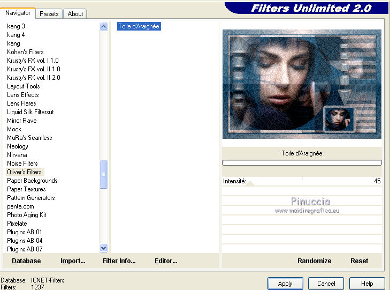Cancel the dialog
This screenshot has height=290, width=390.
click(x=326, y=284)
